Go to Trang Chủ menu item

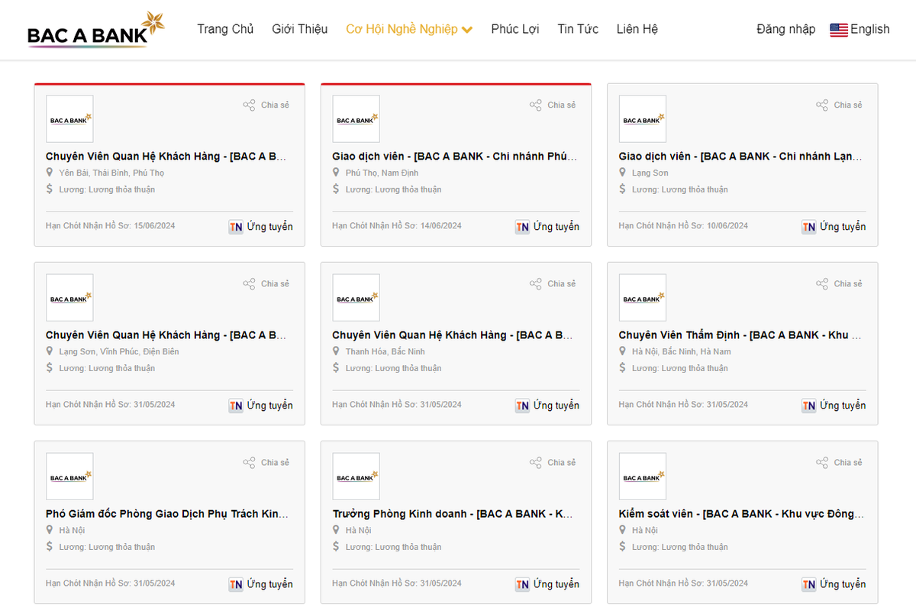(x=225, y=29)
